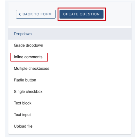The image size is (139, 140).
Task: Select Single checkbox in the list
Action: [x=70, y=92]
